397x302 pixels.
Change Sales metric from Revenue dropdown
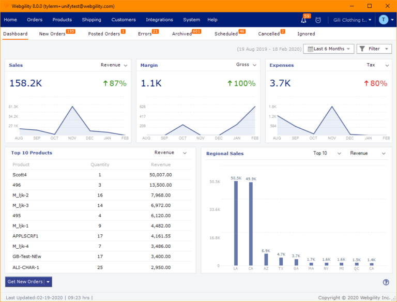(x=114, y=65)
